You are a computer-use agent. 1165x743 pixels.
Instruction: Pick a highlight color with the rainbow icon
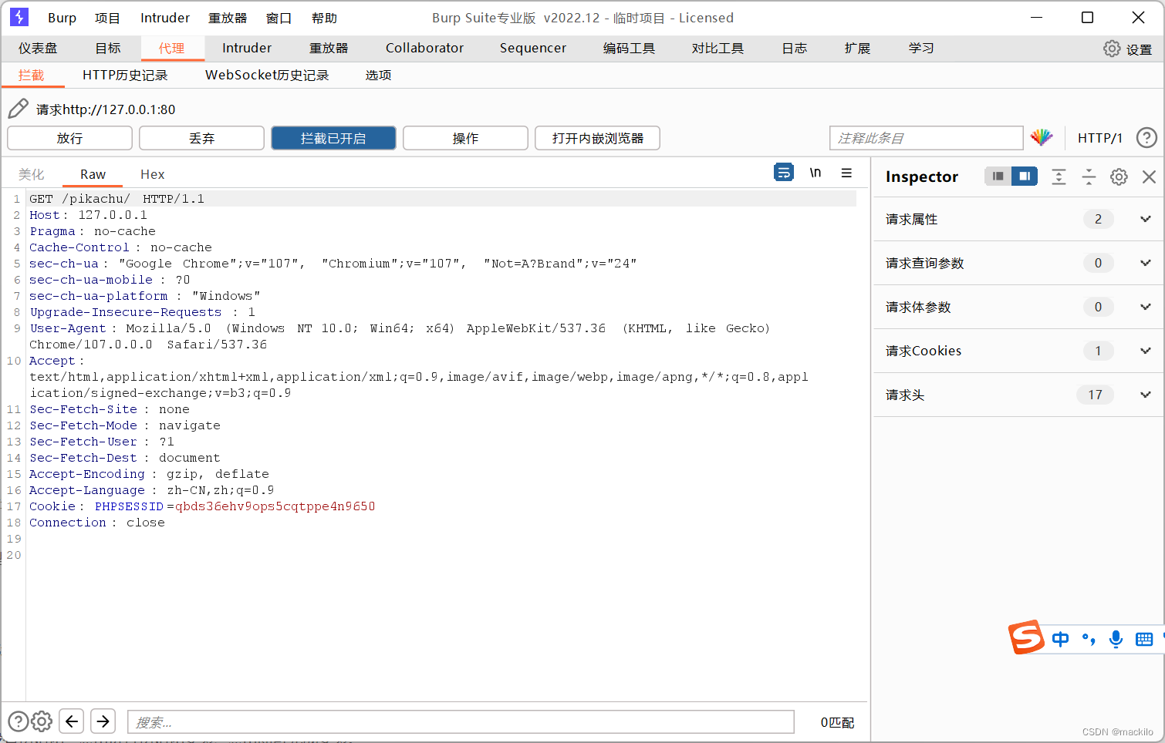click(x=1042, y=137)
